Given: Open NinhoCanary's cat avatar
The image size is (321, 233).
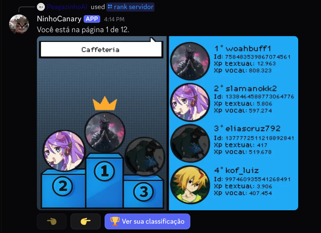Looking at the screenshot, I should click(x=19, y=24).
